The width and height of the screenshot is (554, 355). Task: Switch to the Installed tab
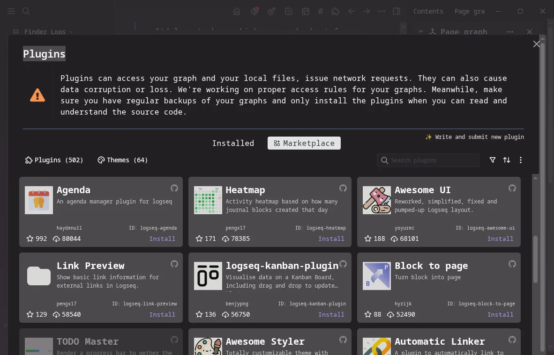(233, 143)
